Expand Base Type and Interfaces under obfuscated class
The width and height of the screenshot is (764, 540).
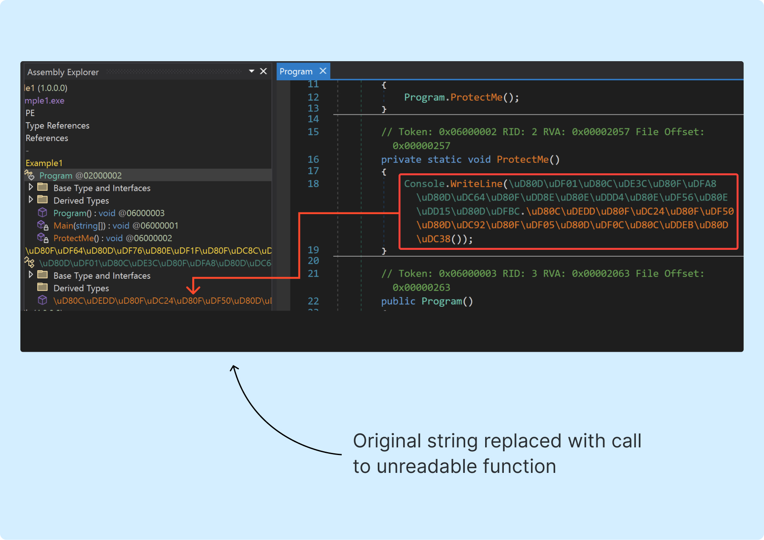click(31, 275)
